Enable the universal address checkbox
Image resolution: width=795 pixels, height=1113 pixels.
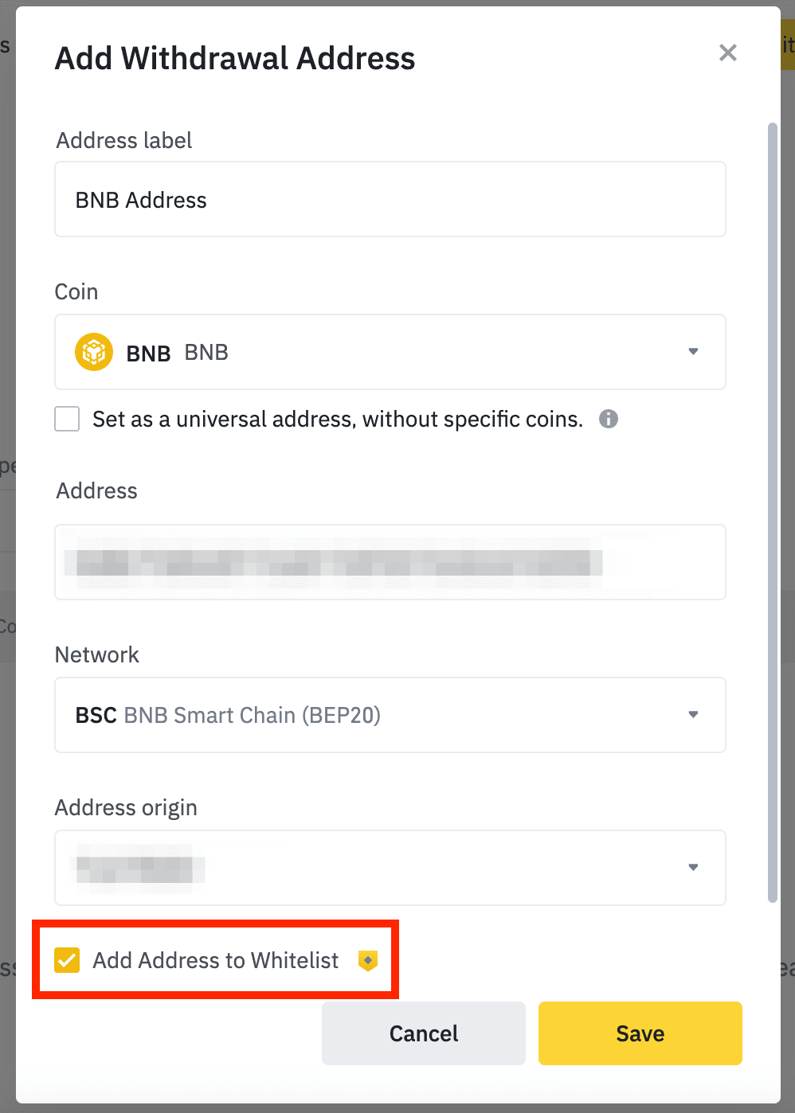(67, 419)
